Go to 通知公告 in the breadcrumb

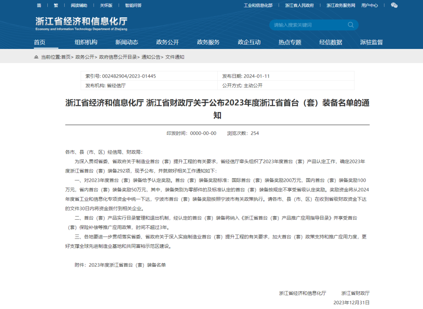click(151, 57)
